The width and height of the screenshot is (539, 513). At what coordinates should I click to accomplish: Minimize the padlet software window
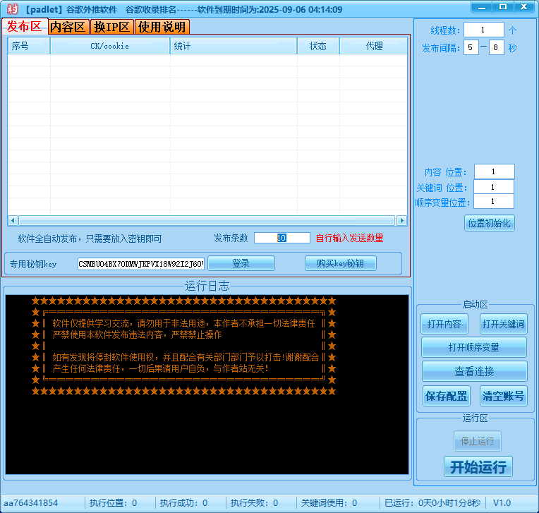pyautogui.click(x=482, y=7)
